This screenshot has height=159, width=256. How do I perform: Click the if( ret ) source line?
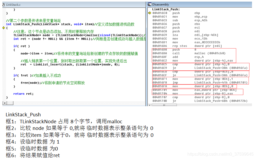[x=22, y=46]
